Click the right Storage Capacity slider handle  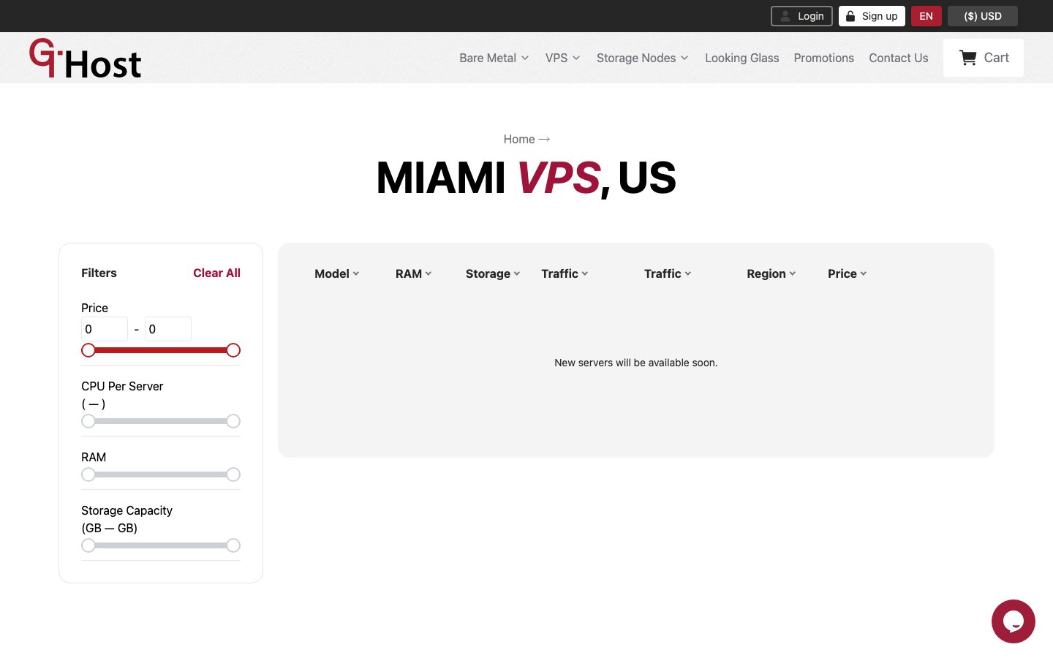click(x=233, y=545)
